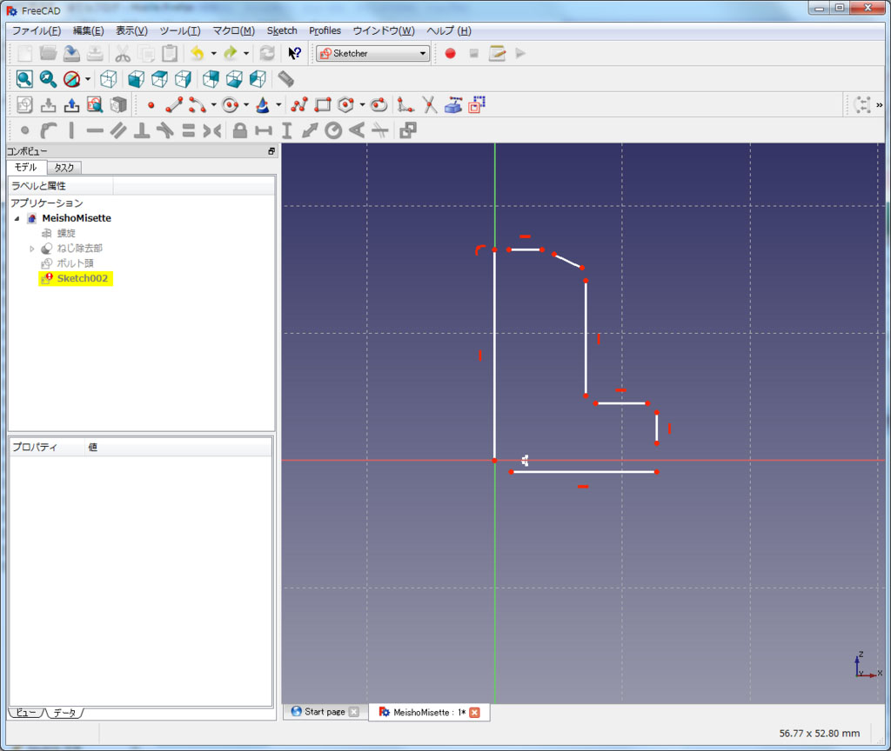Open the Sketcher workbench dropdown
The image size is (891, 751).
pyautogui.click(x=372, y=53)
